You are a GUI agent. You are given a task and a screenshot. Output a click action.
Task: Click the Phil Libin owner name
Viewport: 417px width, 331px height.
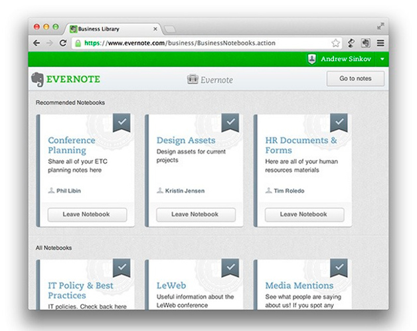[x=68, y=191]
